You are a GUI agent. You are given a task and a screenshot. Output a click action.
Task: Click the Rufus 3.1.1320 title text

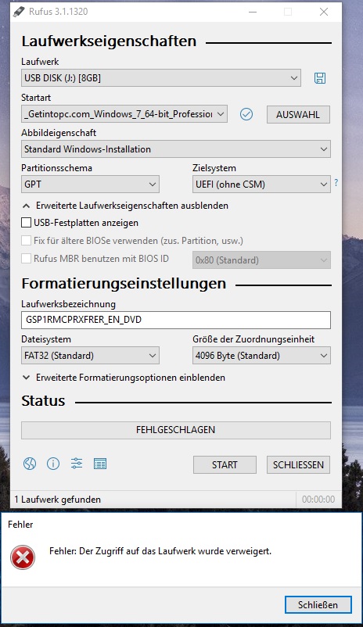pos(59,12)
